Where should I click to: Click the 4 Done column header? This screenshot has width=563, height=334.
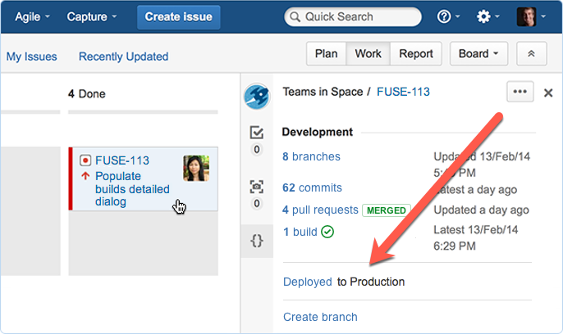[87, 94]
